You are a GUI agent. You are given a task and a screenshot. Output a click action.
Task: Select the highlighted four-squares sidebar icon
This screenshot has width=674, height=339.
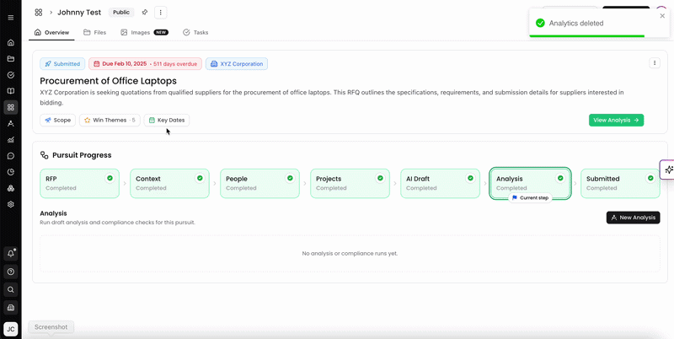[11, 107]
